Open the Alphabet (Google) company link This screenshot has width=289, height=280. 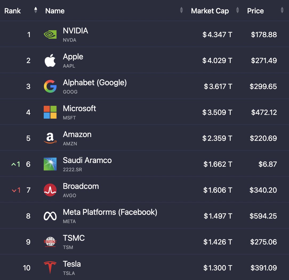(95, 83)
